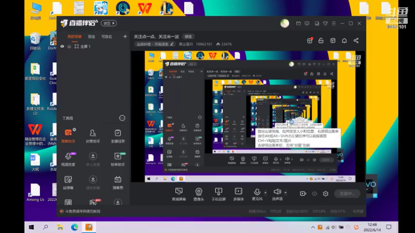Open the 主播任务 tool

[118, 136]
